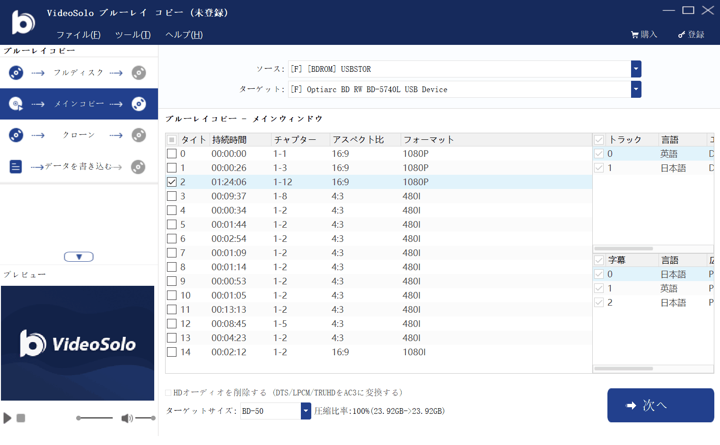Toggle subtitle 2 日本語 checkbox
The width and height of the screenshot is (720, 445).
tap(599, 302)
